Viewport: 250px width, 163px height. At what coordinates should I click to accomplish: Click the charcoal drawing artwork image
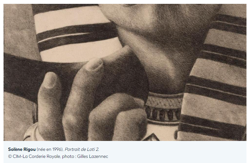pos(125,72)
